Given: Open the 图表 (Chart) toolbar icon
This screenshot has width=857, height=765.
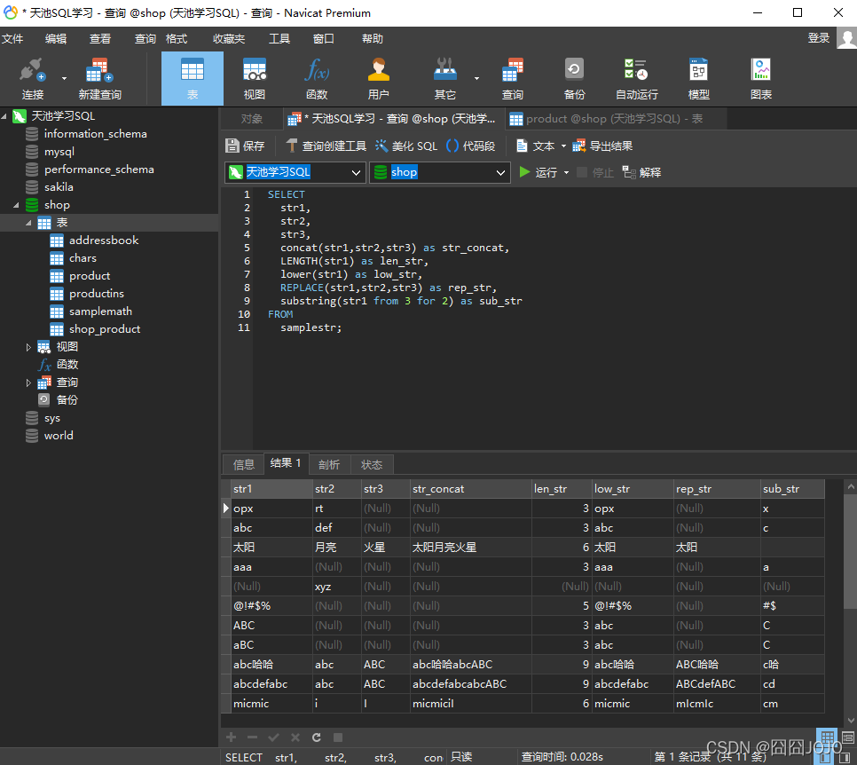Looking at the screenshot, I should (x=761, y=71).
